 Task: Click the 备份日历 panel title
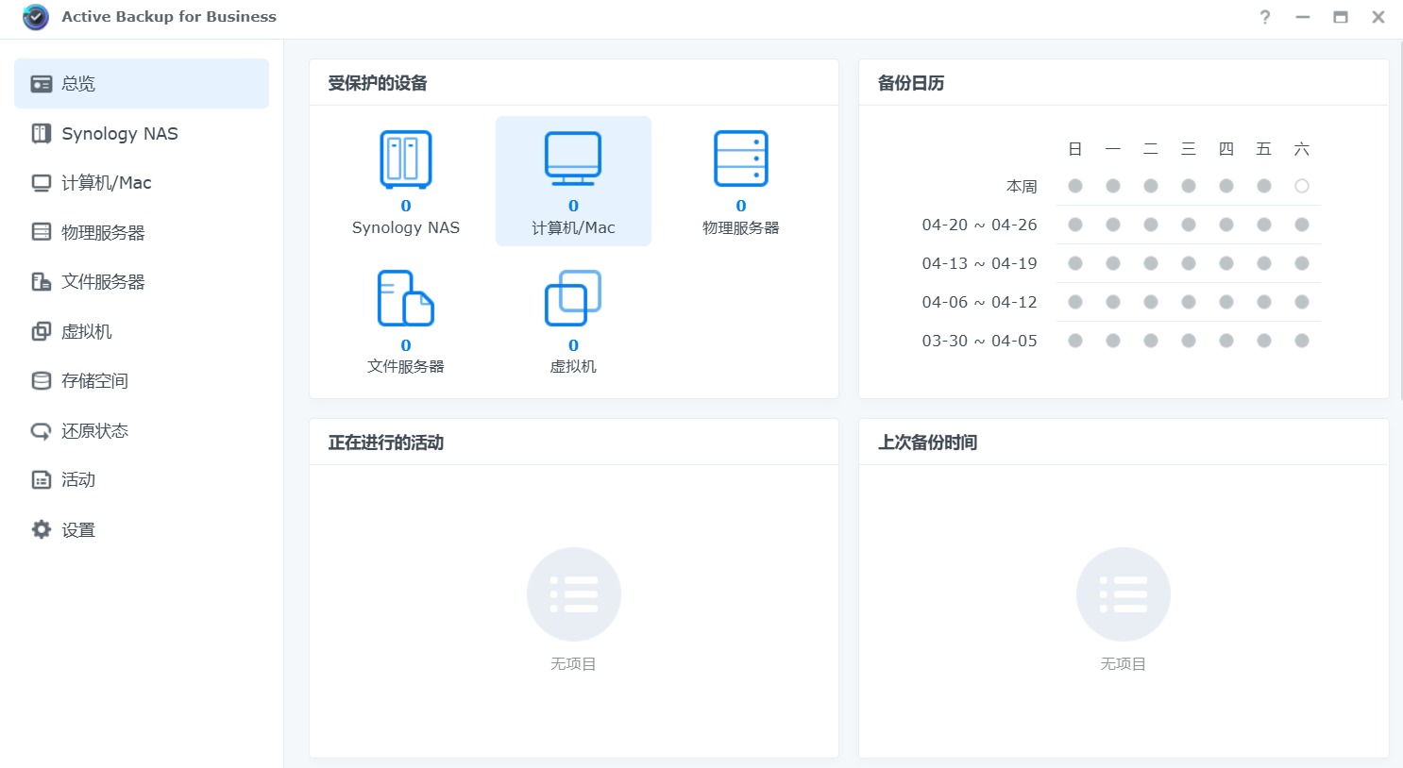click(911, 83)
